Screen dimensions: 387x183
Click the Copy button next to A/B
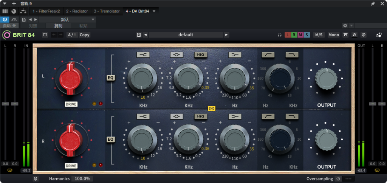(84, 35)
